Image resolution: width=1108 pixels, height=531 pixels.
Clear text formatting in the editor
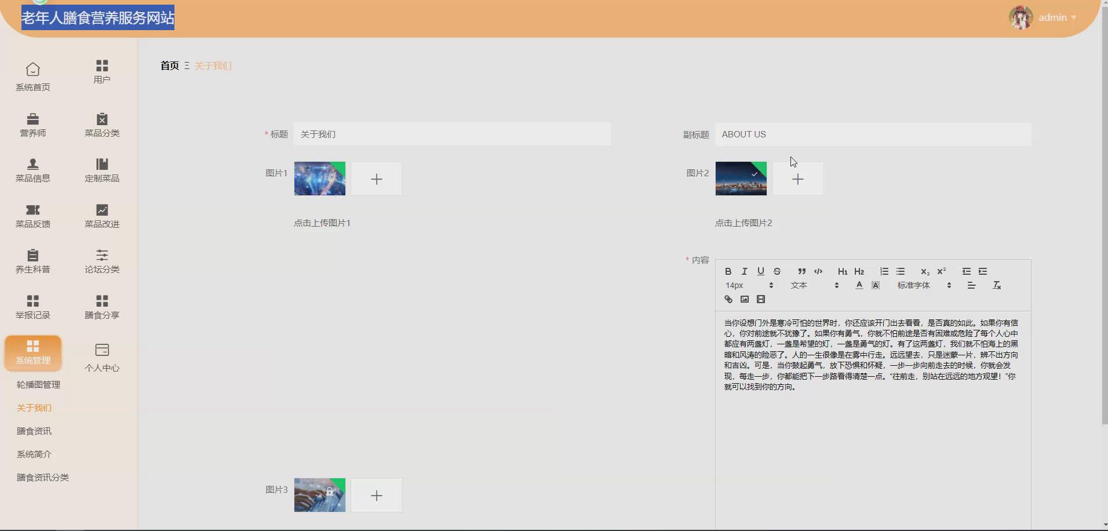[997, 285]
